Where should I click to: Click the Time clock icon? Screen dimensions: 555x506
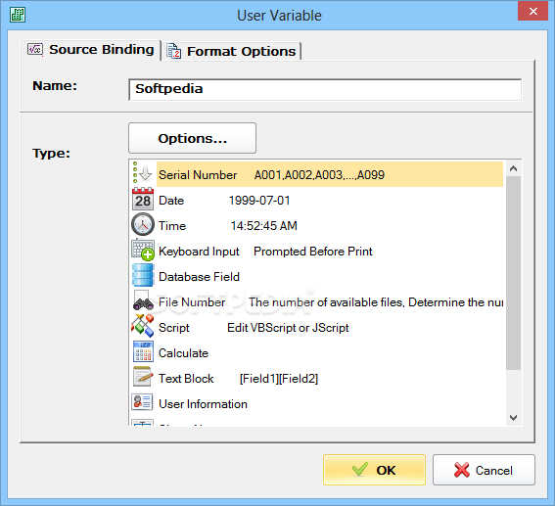[143, 224]
